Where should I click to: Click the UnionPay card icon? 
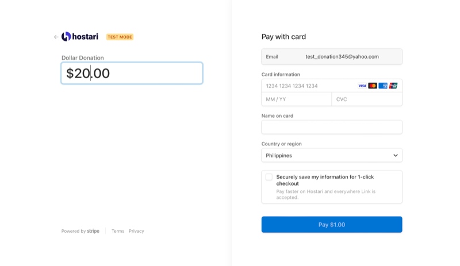393,86
